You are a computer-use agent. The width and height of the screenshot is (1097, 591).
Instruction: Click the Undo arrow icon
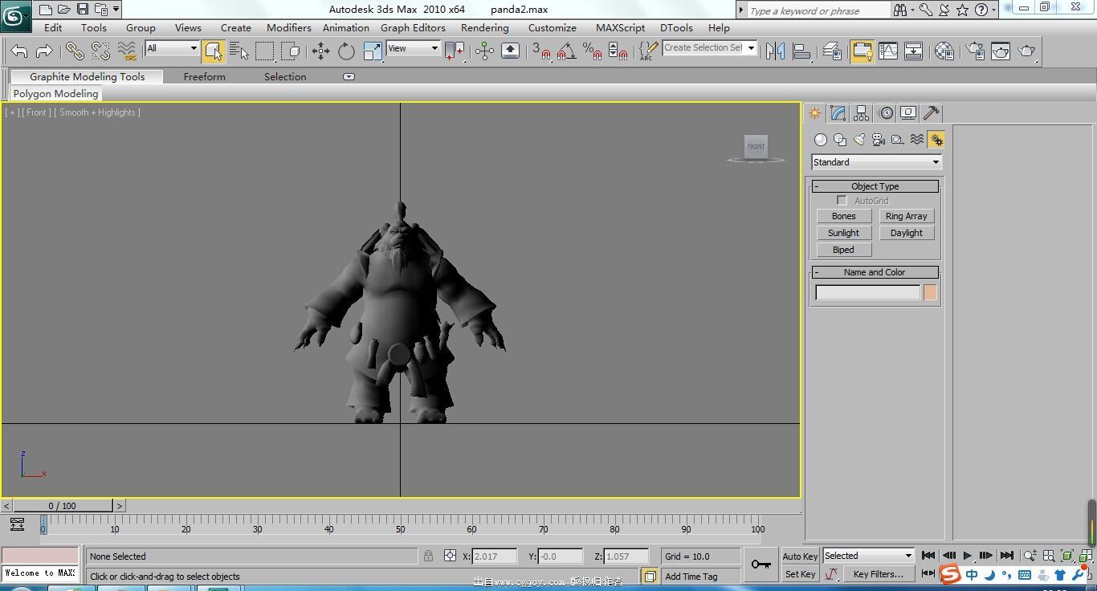tap(19, 51)
